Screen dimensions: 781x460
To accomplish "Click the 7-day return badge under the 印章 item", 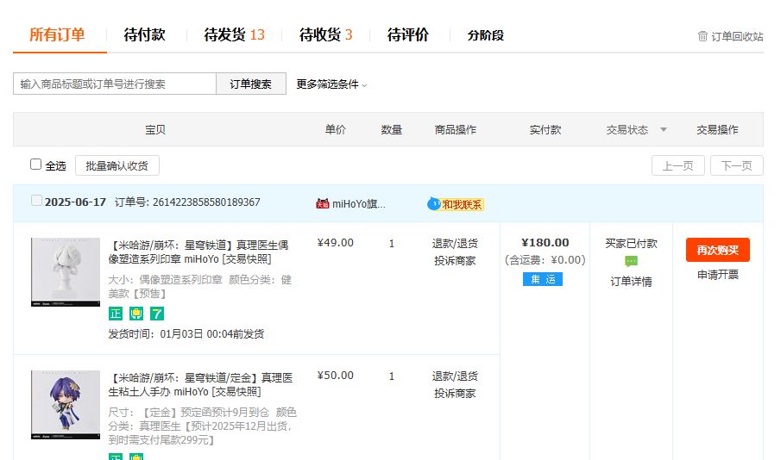I will coord(157,314).
